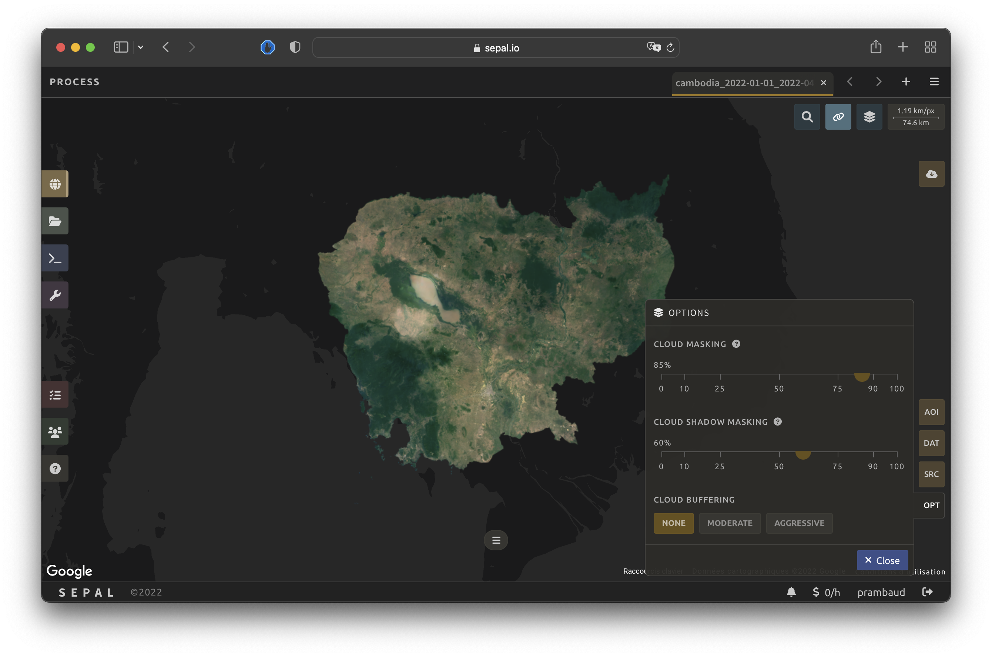
Task: Select NONE cloud buffering option
Action: coord(673,523)
